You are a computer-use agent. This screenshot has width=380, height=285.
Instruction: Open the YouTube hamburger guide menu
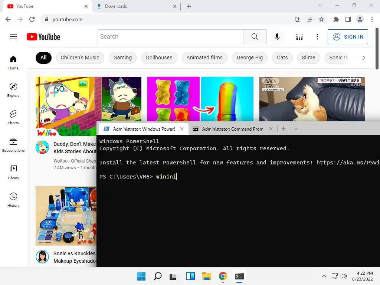(x=13, y=37)
